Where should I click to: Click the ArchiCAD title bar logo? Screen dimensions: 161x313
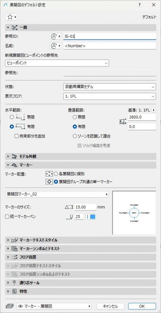click(6, 5)
